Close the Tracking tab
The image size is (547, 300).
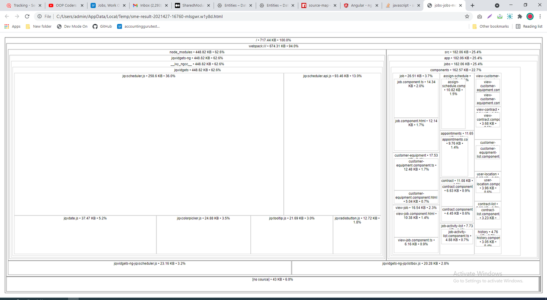40,6
